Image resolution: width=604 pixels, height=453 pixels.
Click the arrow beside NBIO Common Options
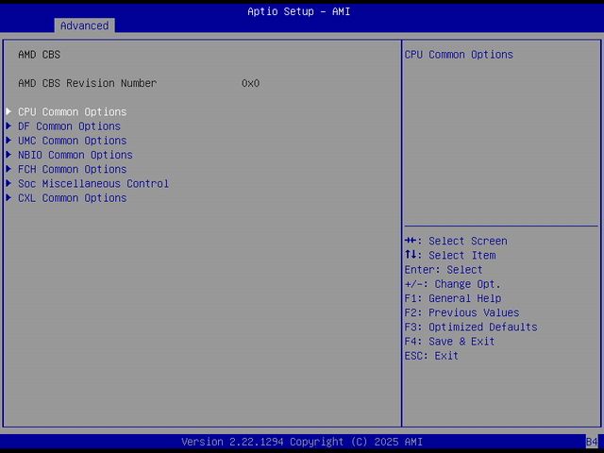(8, 155)
